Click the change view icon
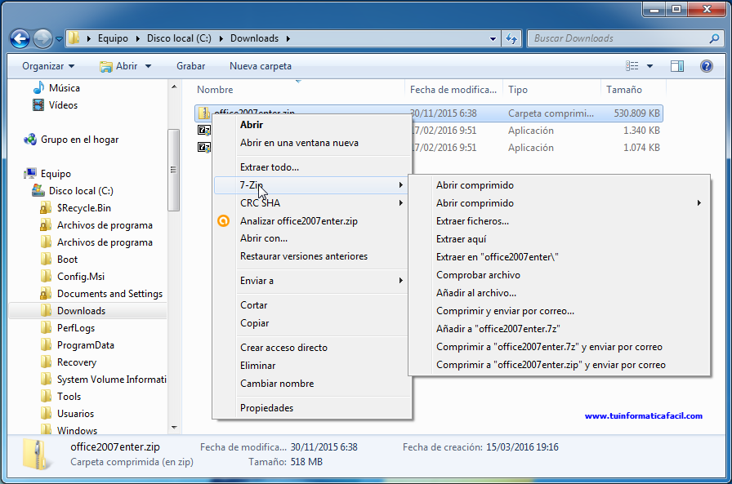 coord(632,66)
